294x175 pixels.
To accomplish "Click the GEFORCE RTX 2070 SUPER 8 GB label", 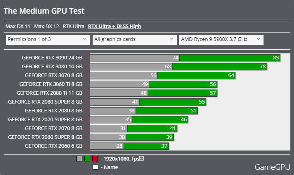I will tap(45, 119).
